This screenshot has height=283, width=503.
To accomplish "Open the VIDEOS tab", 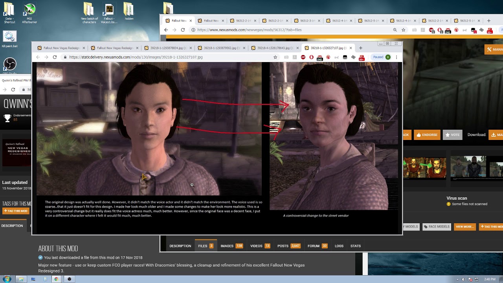I will 260,246.
